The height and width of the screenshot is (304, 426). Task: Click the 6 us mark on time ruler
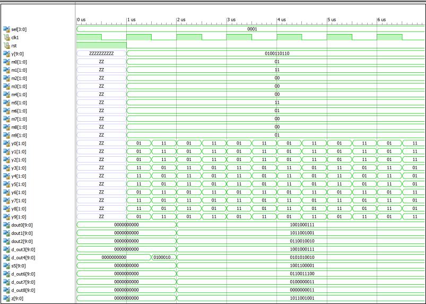381,20
